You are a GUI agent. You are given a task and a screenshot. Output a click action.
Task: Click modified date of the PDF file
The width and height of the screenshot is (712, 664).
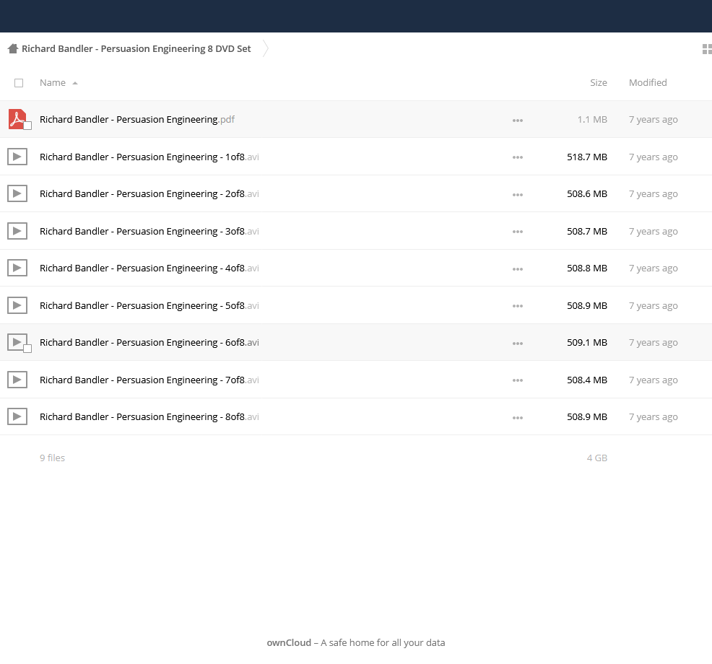pyautogui.click(x=653, y=120)
